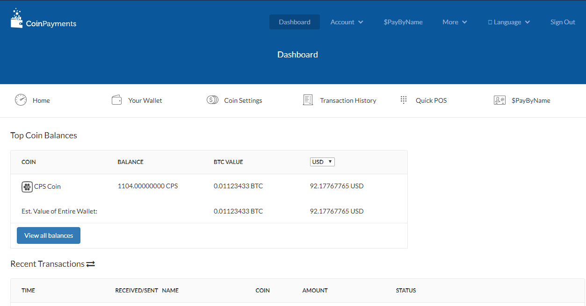Click 92.17767765 USD in CPS Coin row
586x306 pixels.
tap(337, 186)
